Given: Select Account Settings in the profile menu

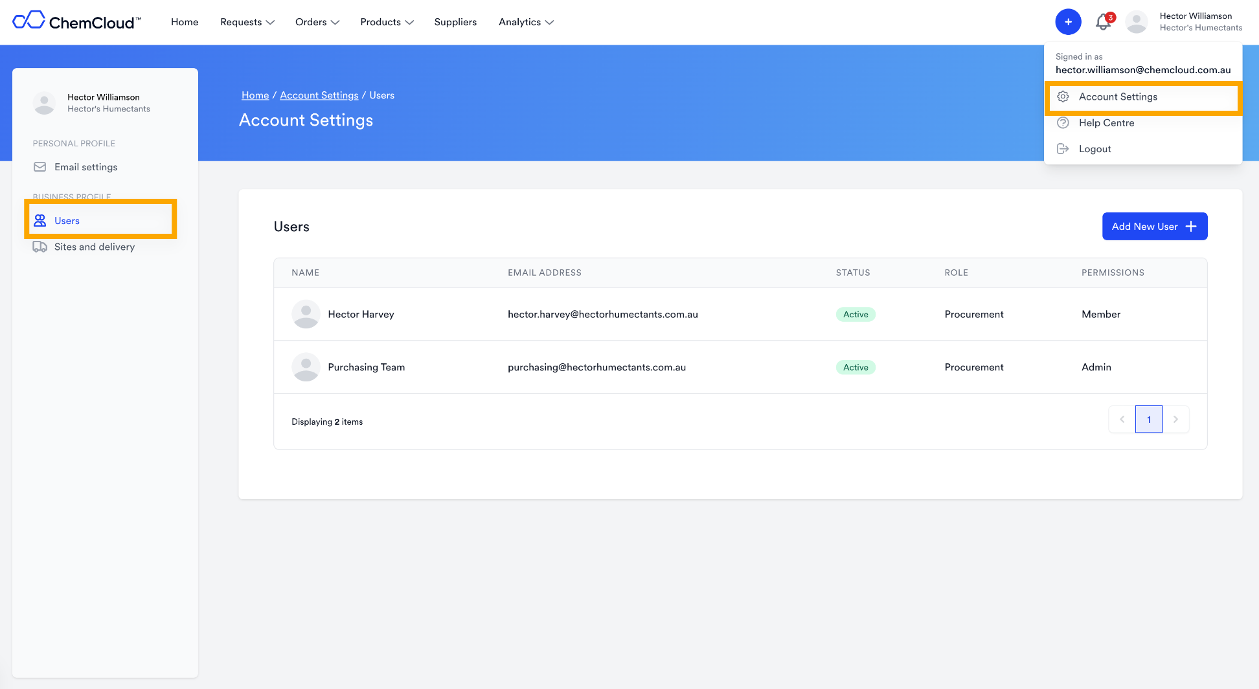Looking at the screenshot, I should (1143, 97).
